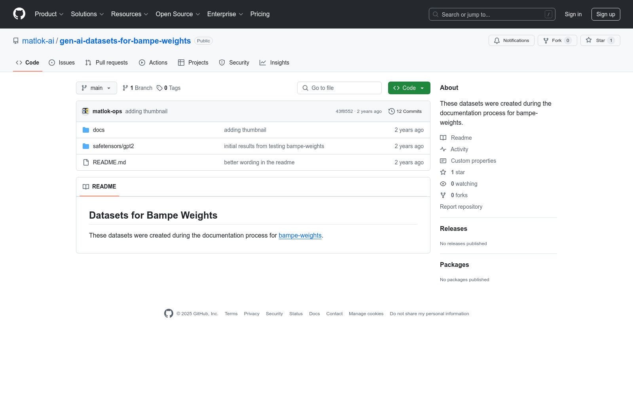This screenshot has height=396, width=633.
Task: Click the Readme book icon in About
Action: tap(443, 138)
